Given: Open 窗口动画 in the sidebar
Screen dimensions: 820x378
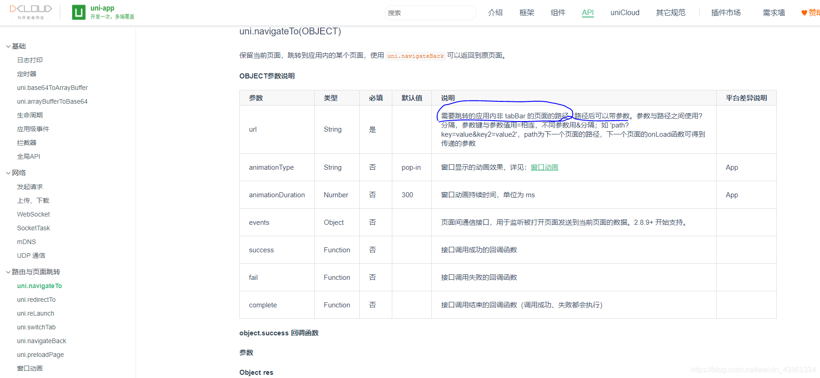Looking at the screenshot, I should click(30, 368).
